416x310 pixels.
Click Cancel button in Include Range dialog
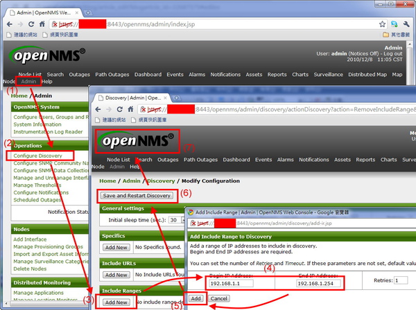point(218,299)
